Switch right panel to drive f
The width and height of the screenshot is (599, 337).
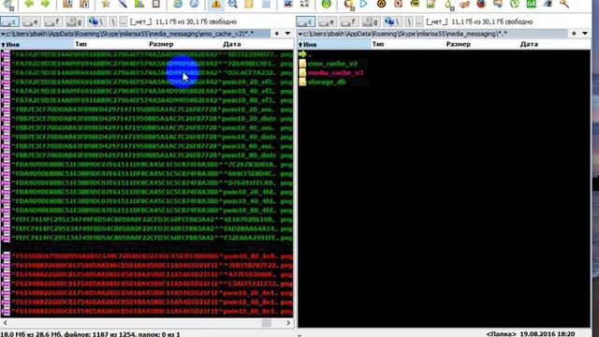click(x=349, y=22)
